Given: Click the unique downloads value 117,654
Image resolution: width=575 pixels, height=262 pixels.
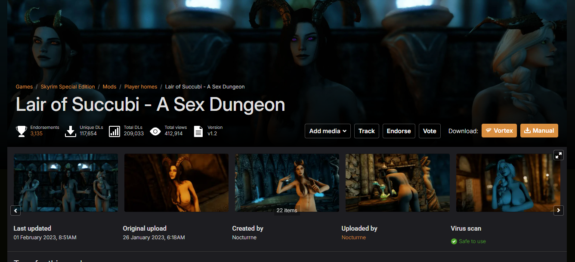Looking at the screenshot, I should pyautogui.click(x=88, y=134).
